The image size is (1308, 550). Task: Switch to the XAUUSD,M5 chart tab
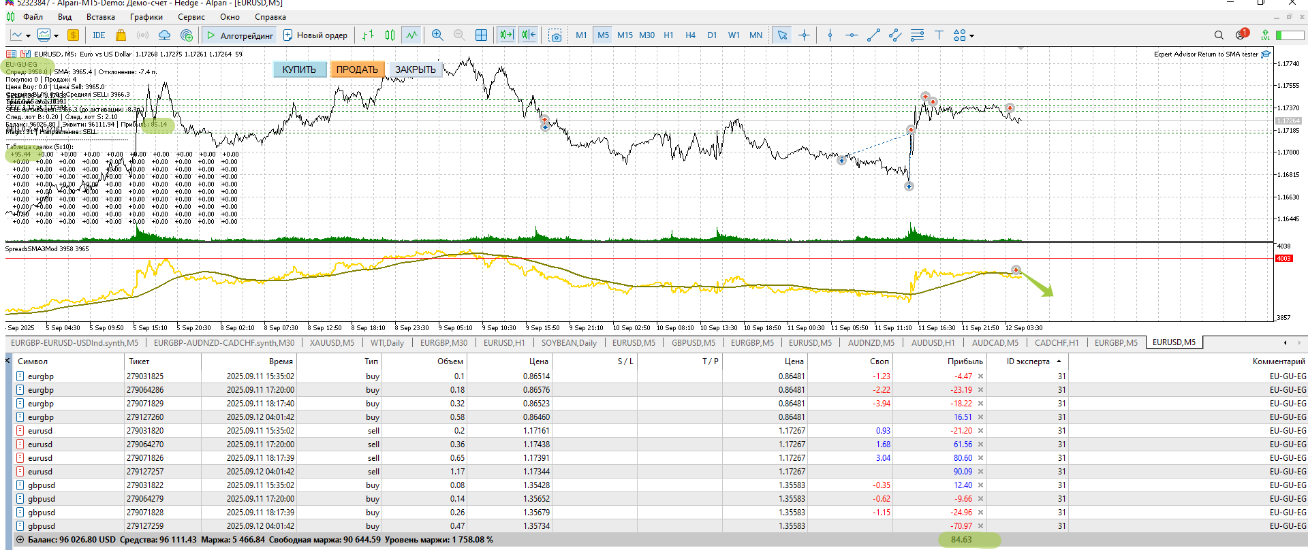point(332,343)
